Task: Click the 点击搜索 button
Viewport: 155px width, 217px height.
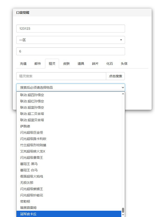Action: [115, 76]
